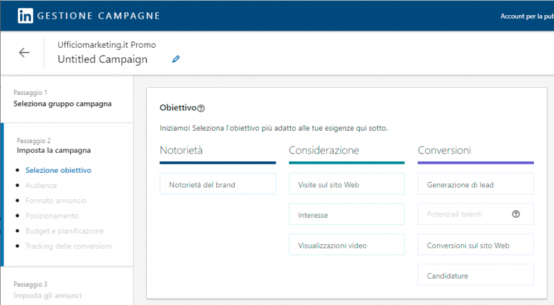Choose Conversioni sul sito Web objective
The image size is (554, 305).
click(x=475, y=245)
